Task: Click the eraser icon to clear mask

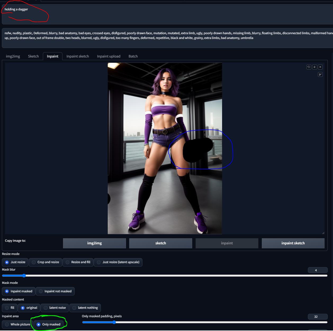Action: click(x=314, y=67)
